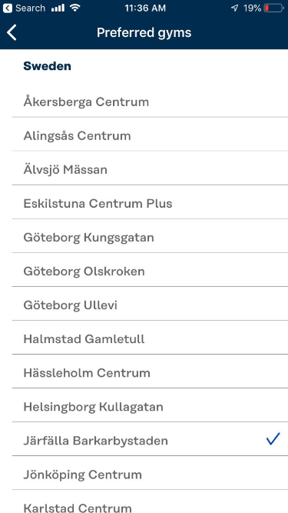The image size is (288, 513).
Task: Tap the back arrow in header
Action: pos(12,33)
